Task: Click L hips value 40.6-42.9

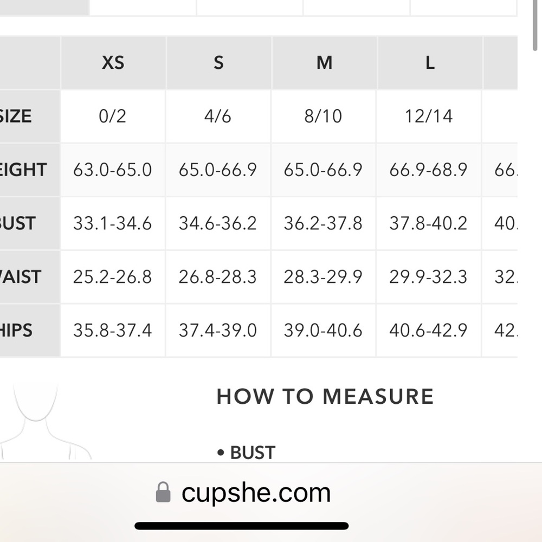Action: (x=429, y=331)
